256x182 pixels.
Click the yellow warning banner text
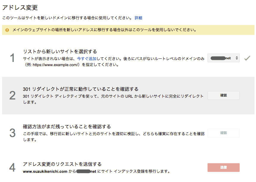pos(104,30)
